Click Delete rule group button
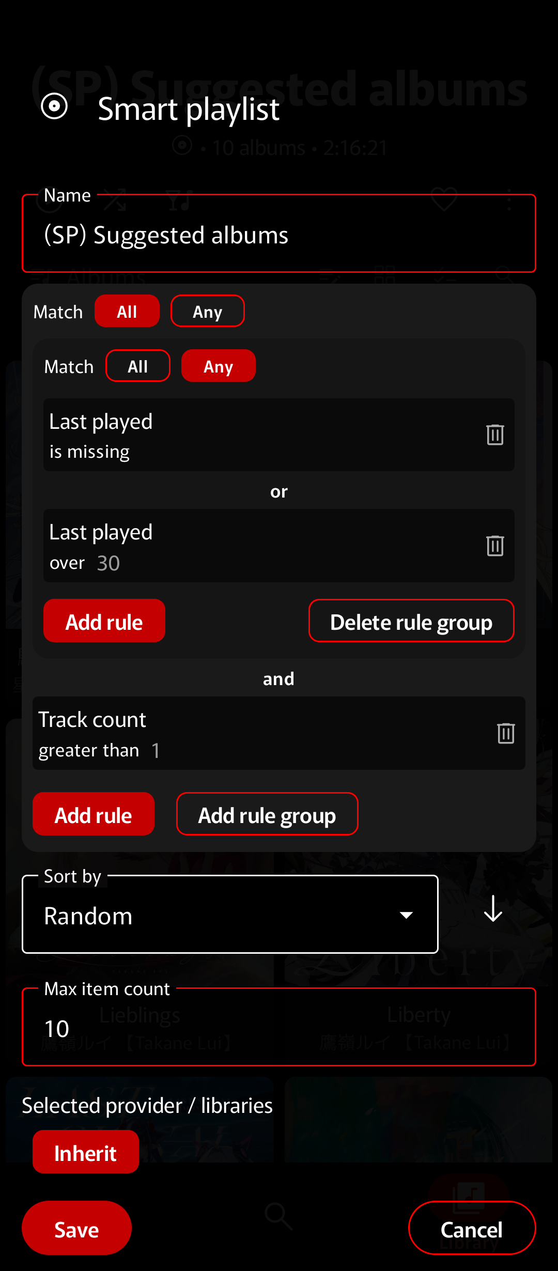The width and height of the screenshot is (558, 1271). [x=411, y=621]
